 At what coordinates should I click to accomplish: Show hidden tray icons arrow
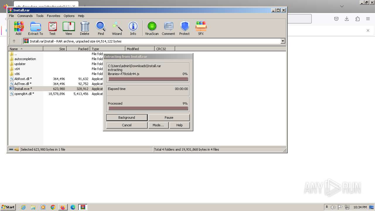[327, 207]
